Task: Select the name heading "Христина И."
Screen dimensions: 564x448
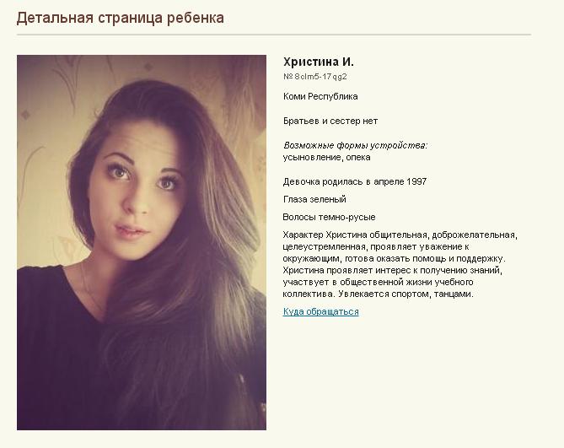Action: [x=319, y=62]
